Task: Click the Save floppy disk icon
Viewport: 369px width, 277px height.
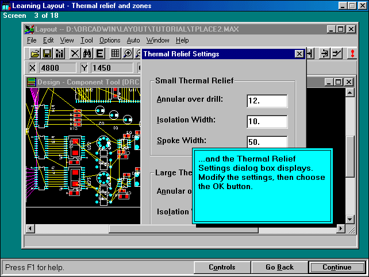Action: tap(47, 54)
